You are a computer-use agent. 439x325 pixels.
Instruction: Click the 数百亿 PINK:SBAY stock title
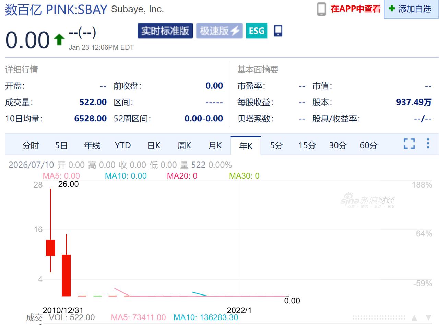click(56, 10)
